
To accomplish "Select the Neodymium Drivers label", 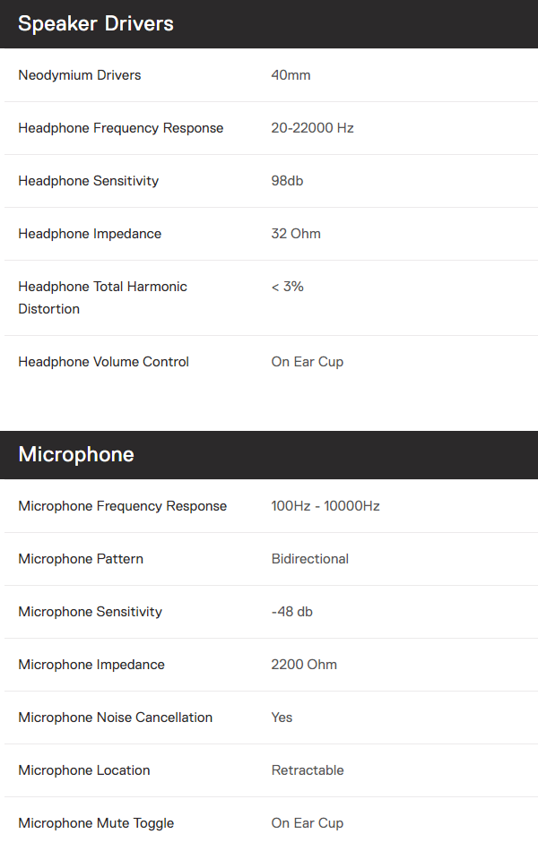I will 79,75.
